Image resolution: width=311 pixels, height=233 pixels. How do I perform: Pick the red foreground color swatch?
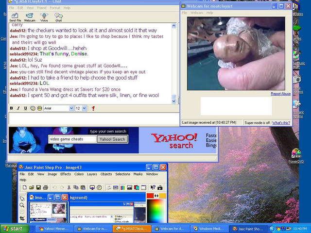coord(150,196)
